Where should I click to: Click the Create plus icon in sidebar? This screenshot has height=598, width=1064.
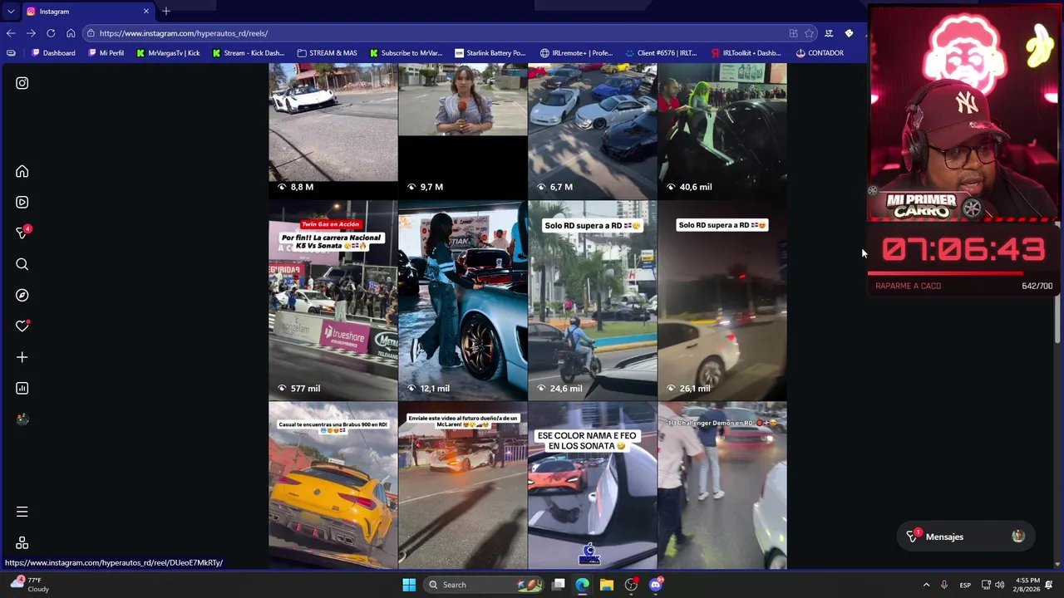(x=22, y=357)
